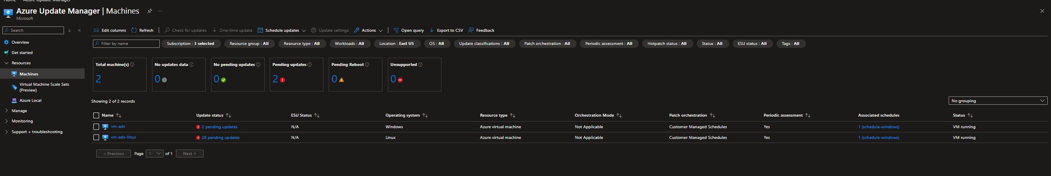
Task: Click the Refresh circular arrow icon
Action: coord(134,31)
